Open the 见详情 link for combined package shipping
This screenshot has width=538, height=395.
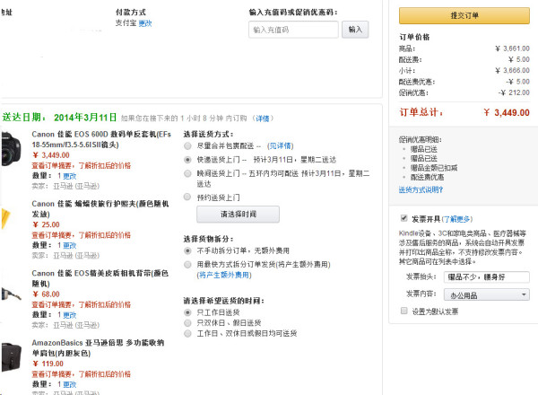pyautogui.click(x=281, y=145)
